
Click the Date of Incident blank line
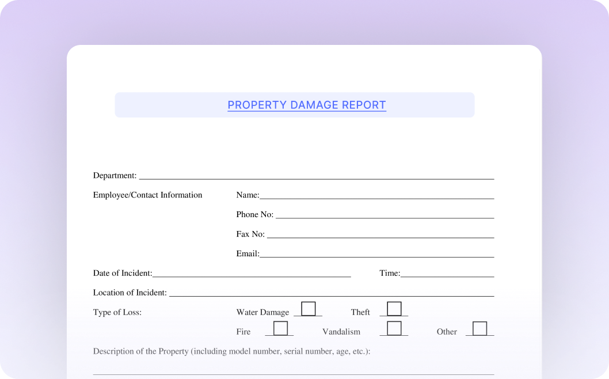tap(252, 274)
